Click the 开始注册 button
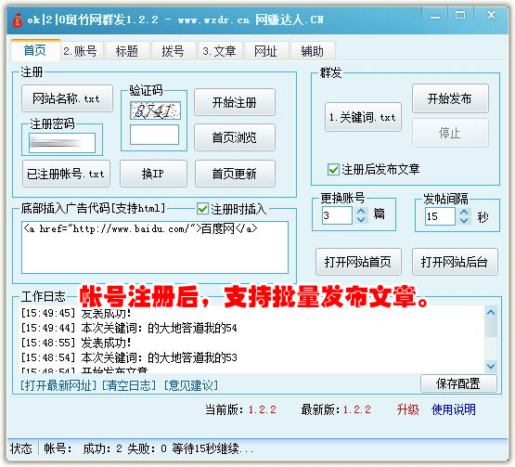515x467 pixels. click(234, 102)
